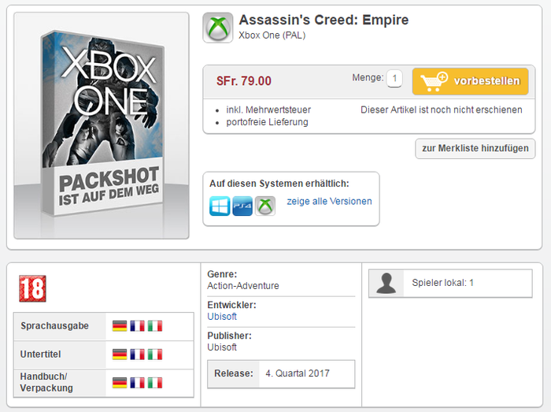The image size is (551, 412).
Task: Click the French flag in the Handbuch/Verpackung row
Action: (138, 383)
